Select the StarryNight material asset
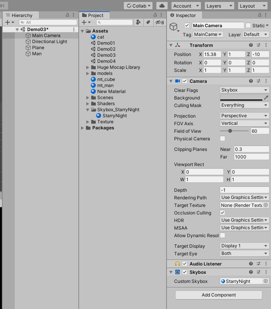 point(114,116)
